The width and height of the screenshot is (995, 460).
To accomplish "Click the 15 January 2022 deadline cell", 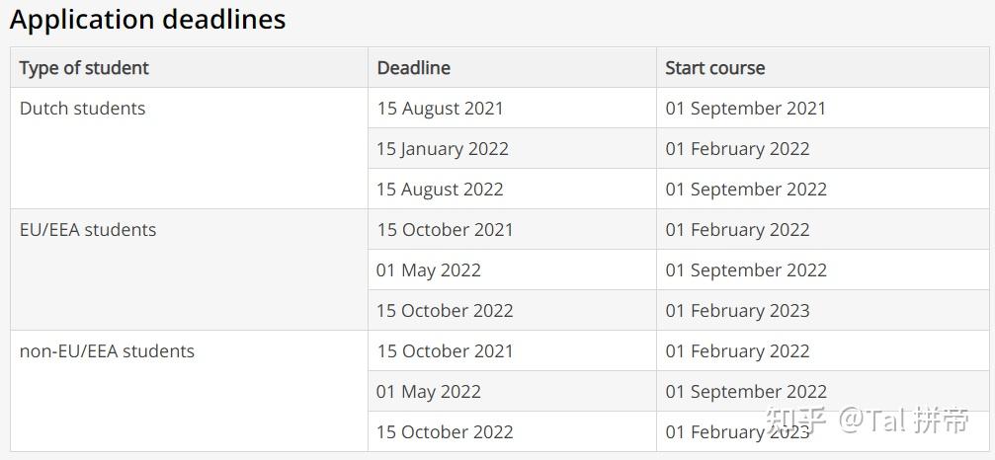I will coord(442,149).
